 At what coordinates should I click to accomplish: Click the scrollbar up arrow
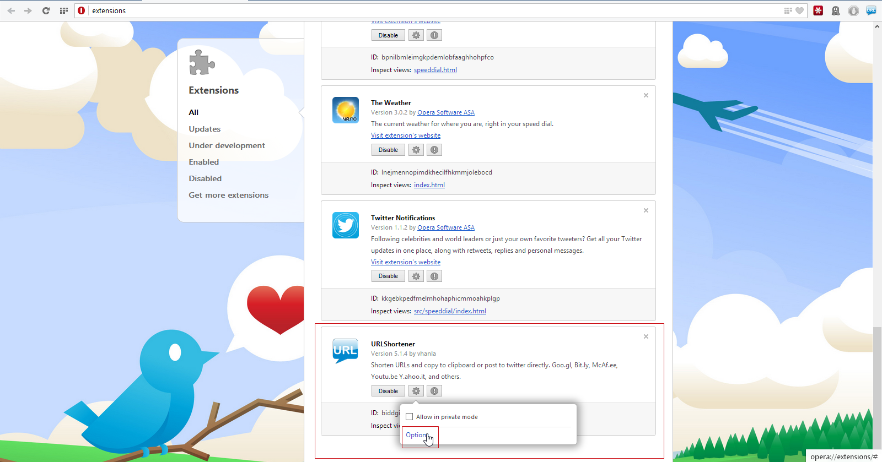click(877, 26)
